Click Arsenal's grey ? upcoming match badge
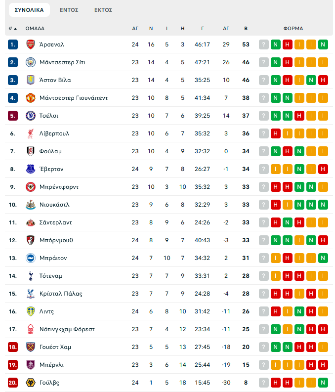This screenshot has width=335, height=392. [264, 44]
